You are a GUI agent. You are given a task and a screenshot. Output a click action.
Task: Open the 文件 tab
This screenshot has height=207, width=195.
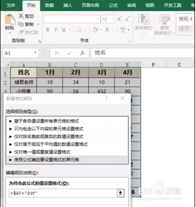tap(11, 5)
